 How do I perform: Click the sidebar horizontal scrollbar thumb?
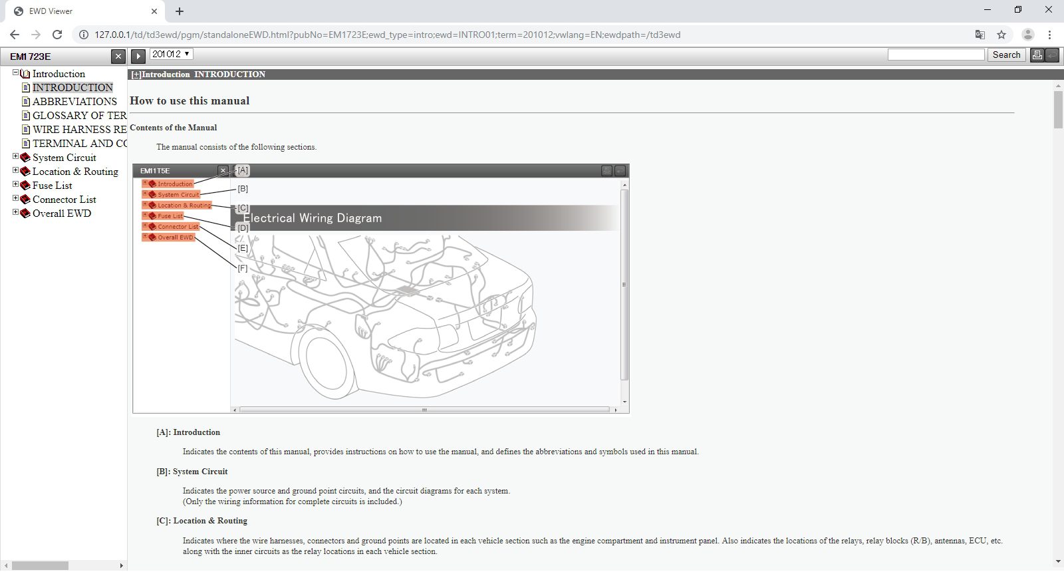(x=40, y=565)
